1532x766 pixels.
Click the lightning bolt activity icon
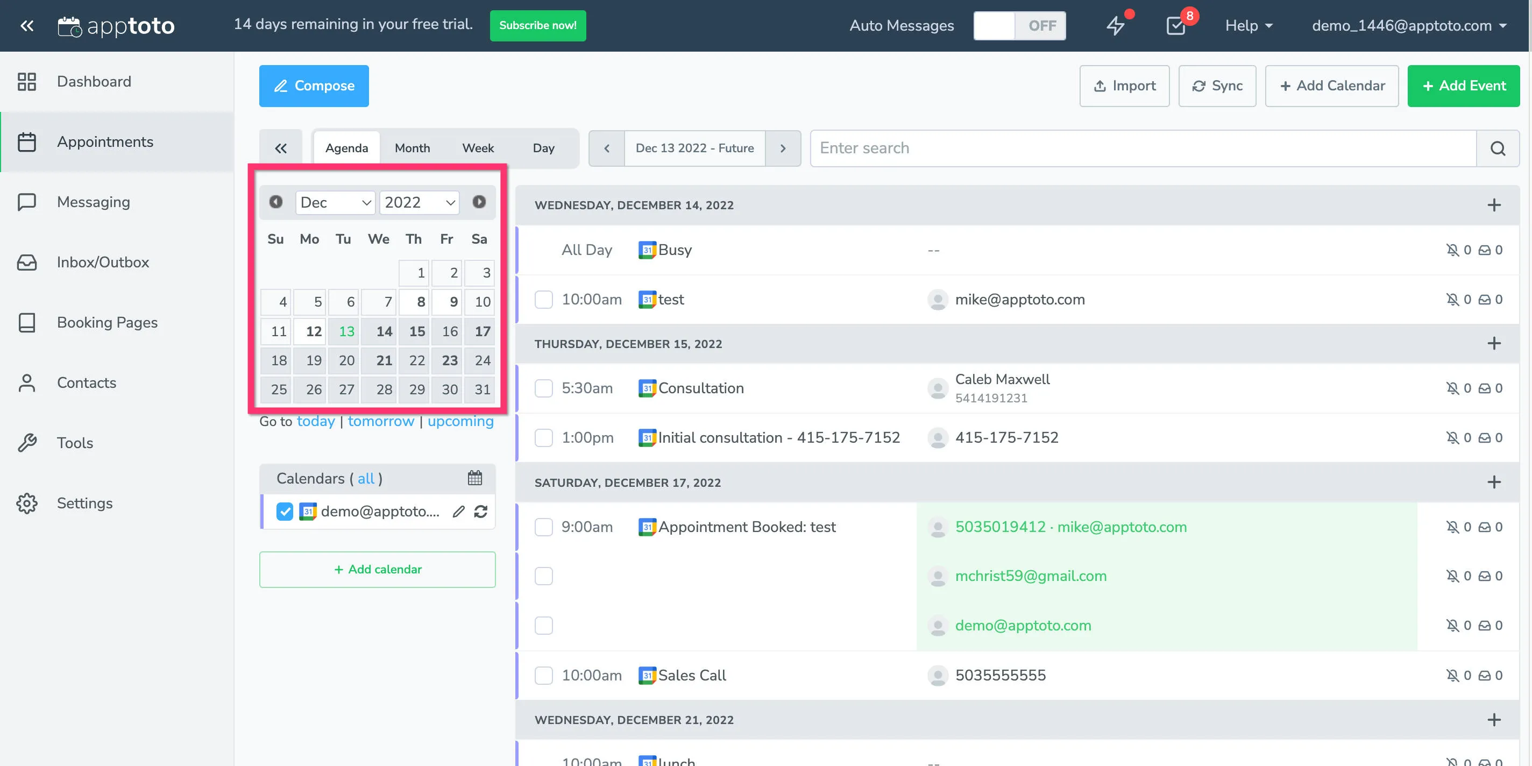1117,26
